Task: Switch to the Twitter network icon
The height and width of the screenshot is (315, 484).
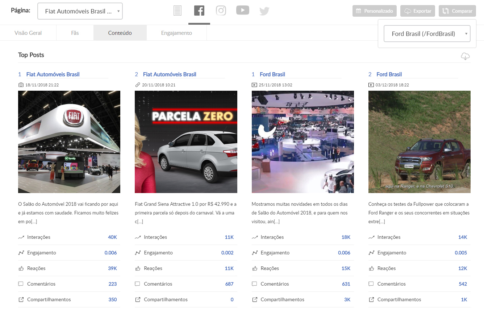Action: pyautogui.click(x=264, y=11)
